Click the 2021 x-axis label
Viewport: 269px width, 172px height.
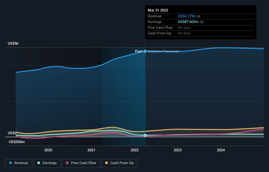91,150
